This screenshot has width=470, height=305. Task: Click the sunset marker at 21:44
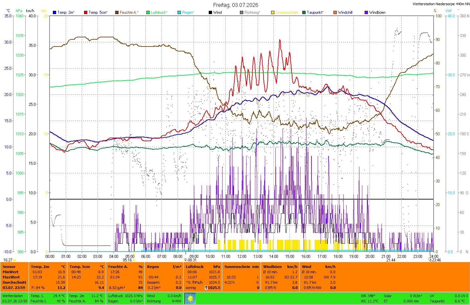point(397,260)
